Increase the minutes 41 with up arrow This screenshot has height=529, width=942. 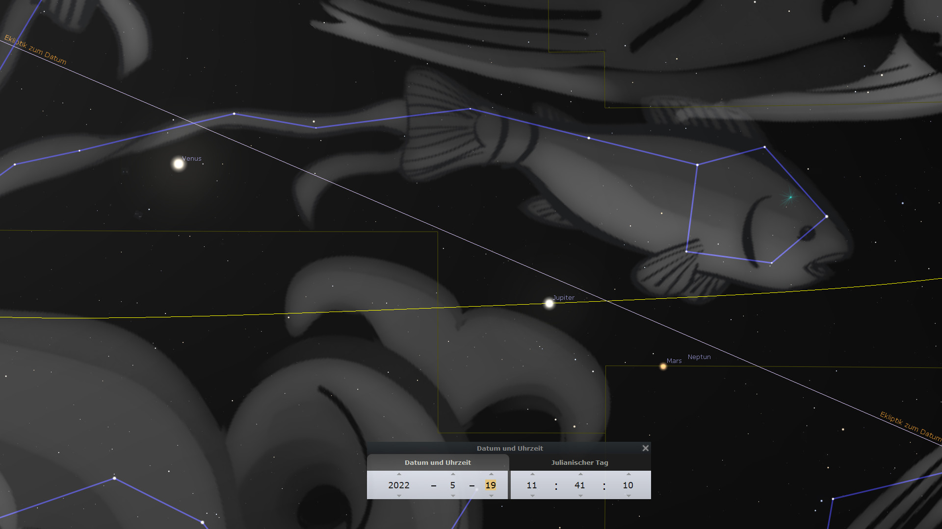click(580, 474)
